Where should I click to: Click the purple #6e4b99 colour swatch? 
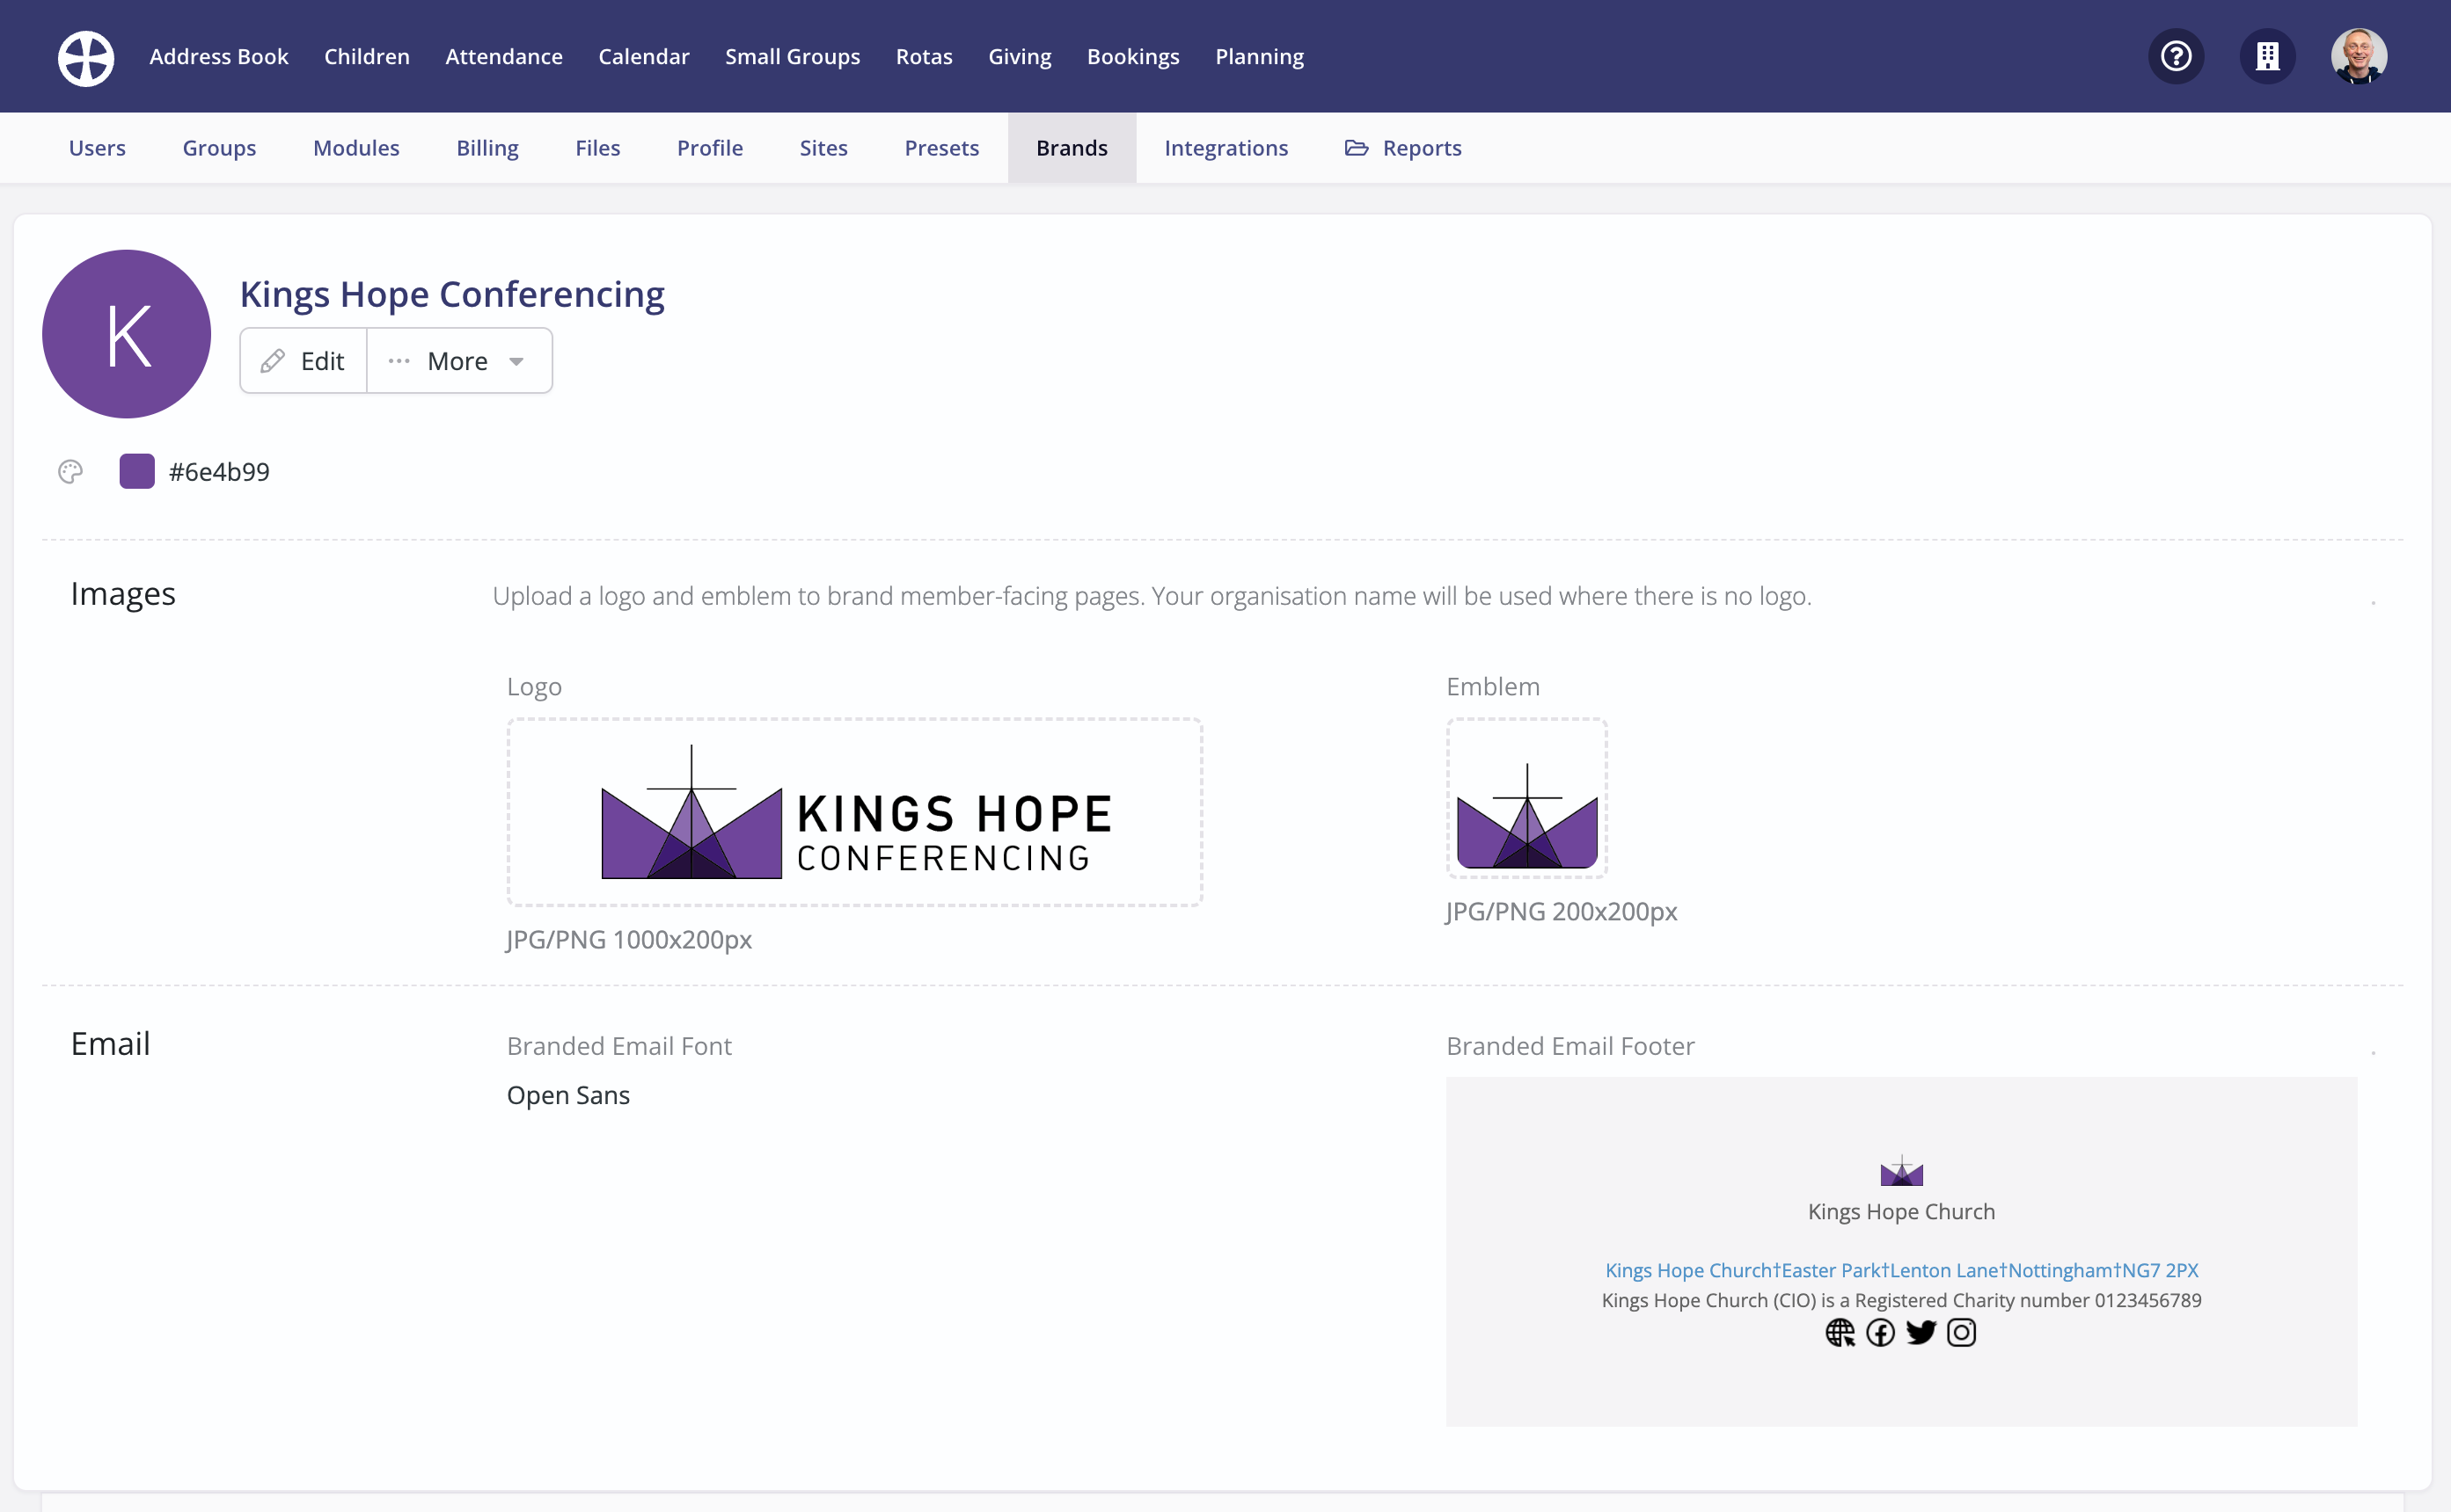pyautogui.click(x=137, y=472)
